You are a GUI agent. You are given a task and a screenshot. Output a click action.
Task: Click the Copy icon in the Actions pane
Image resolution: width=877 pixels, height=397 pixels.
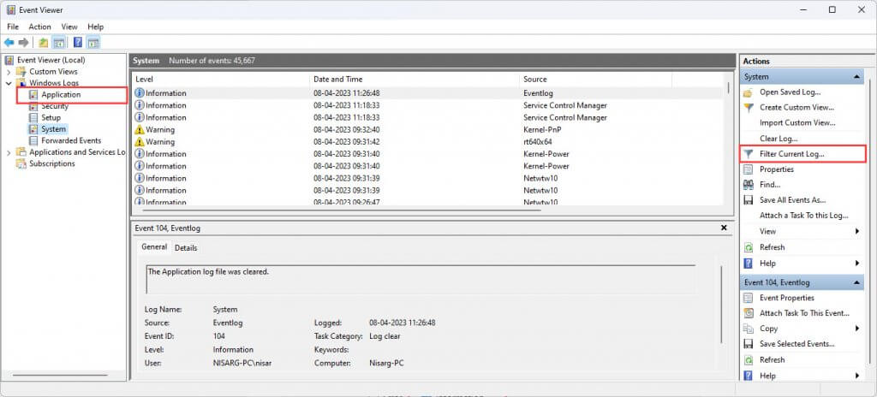[749, 329]
